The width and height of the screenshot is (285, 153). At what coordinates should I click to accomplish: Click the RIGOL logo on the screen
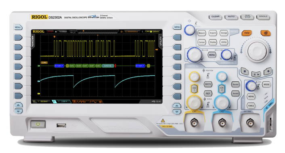tap(38, 31)
